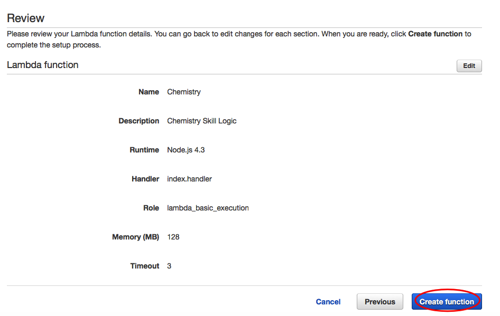This screenshot has height=316, width=500.
Task: Click the Timeout field label
Action: coord(145,266)
